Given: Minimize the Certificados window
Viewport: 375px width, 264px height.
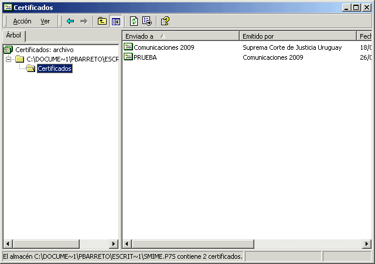Looking at the screenshot, I should point(346,8).
